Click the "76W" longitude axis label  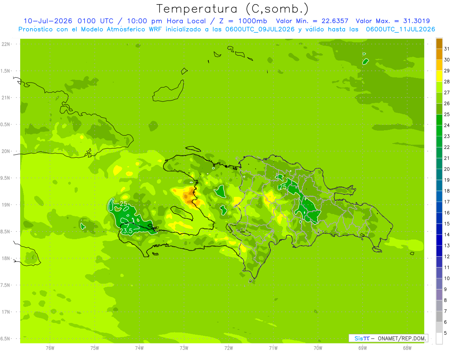click(50, 348)
